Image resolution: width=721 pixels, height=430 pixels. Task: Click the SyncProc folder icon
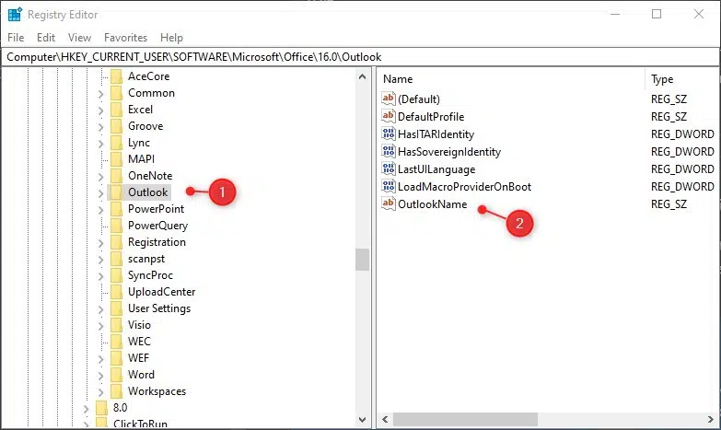[116, 275]
